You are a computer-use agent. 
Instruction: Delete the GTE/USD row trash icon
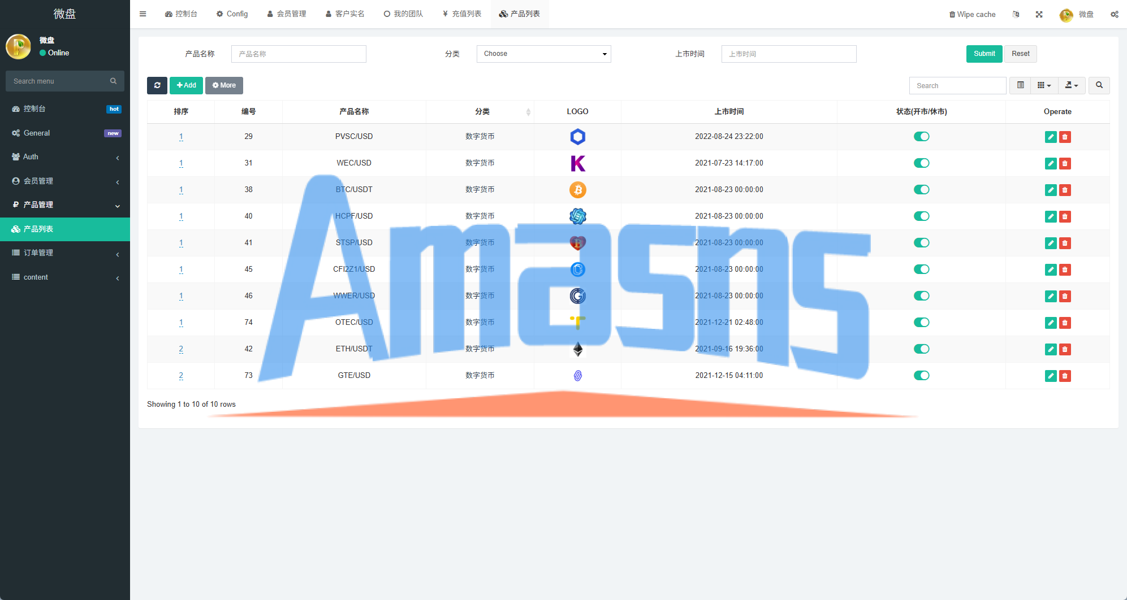[1065, 376]
